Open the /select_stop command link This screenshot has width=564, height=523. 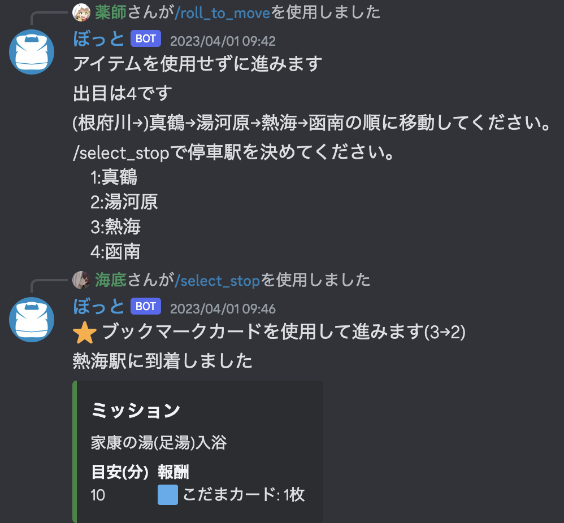(217, 281)
